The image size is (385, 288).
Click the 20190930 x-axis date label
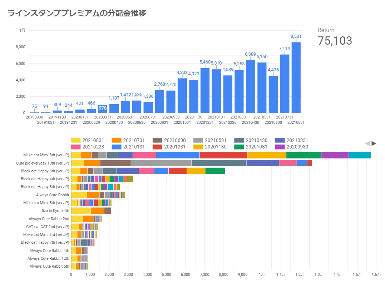click(34, 117)
